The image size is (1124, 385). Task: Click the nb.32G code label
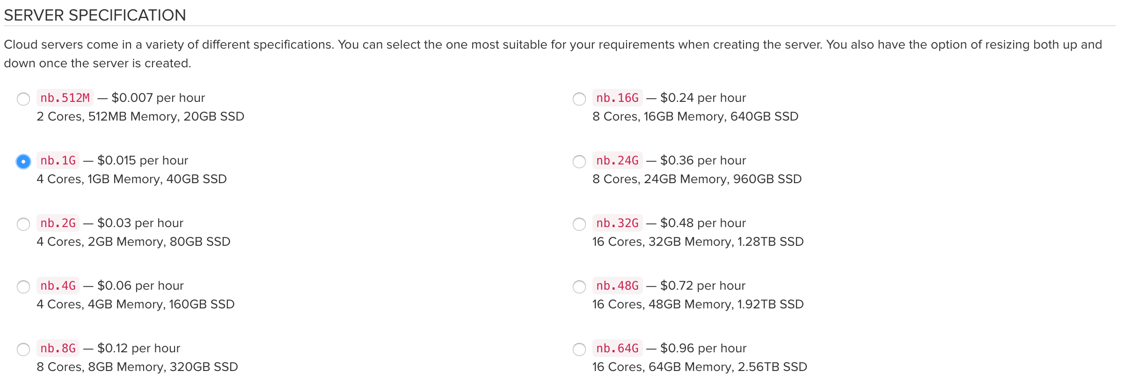pos(617,223)
